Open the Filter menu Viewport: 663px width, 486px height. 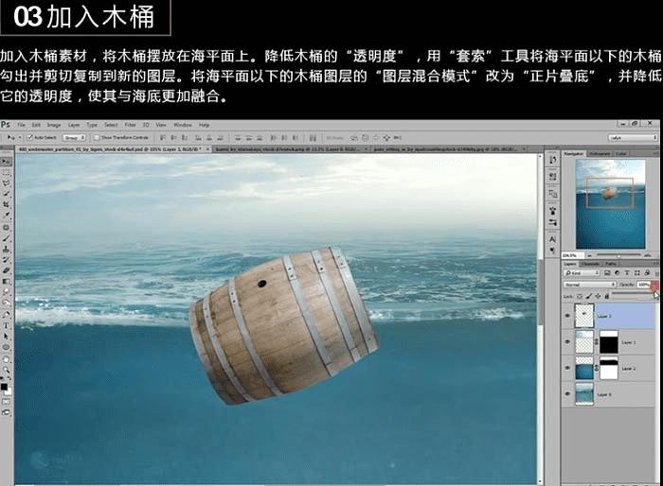(131, 125)
